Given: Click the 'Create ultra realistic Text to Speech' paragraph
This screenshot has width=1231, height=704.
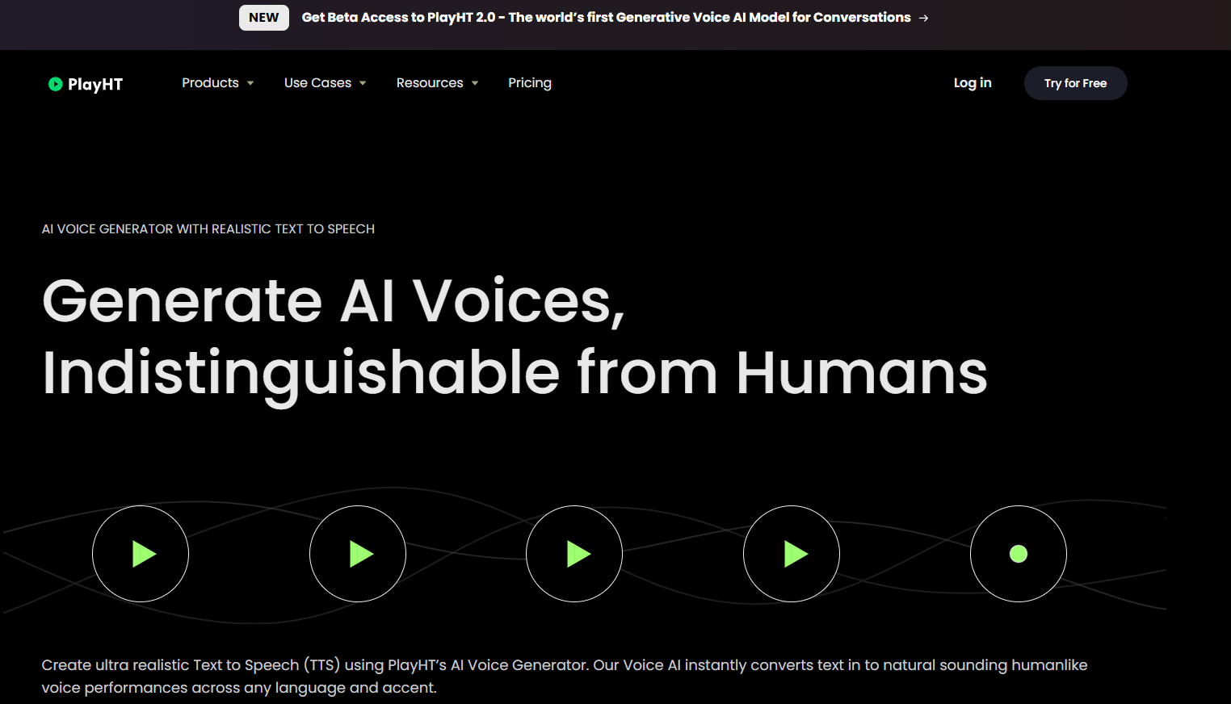Looking at the screenshot, I should [565, 677].
